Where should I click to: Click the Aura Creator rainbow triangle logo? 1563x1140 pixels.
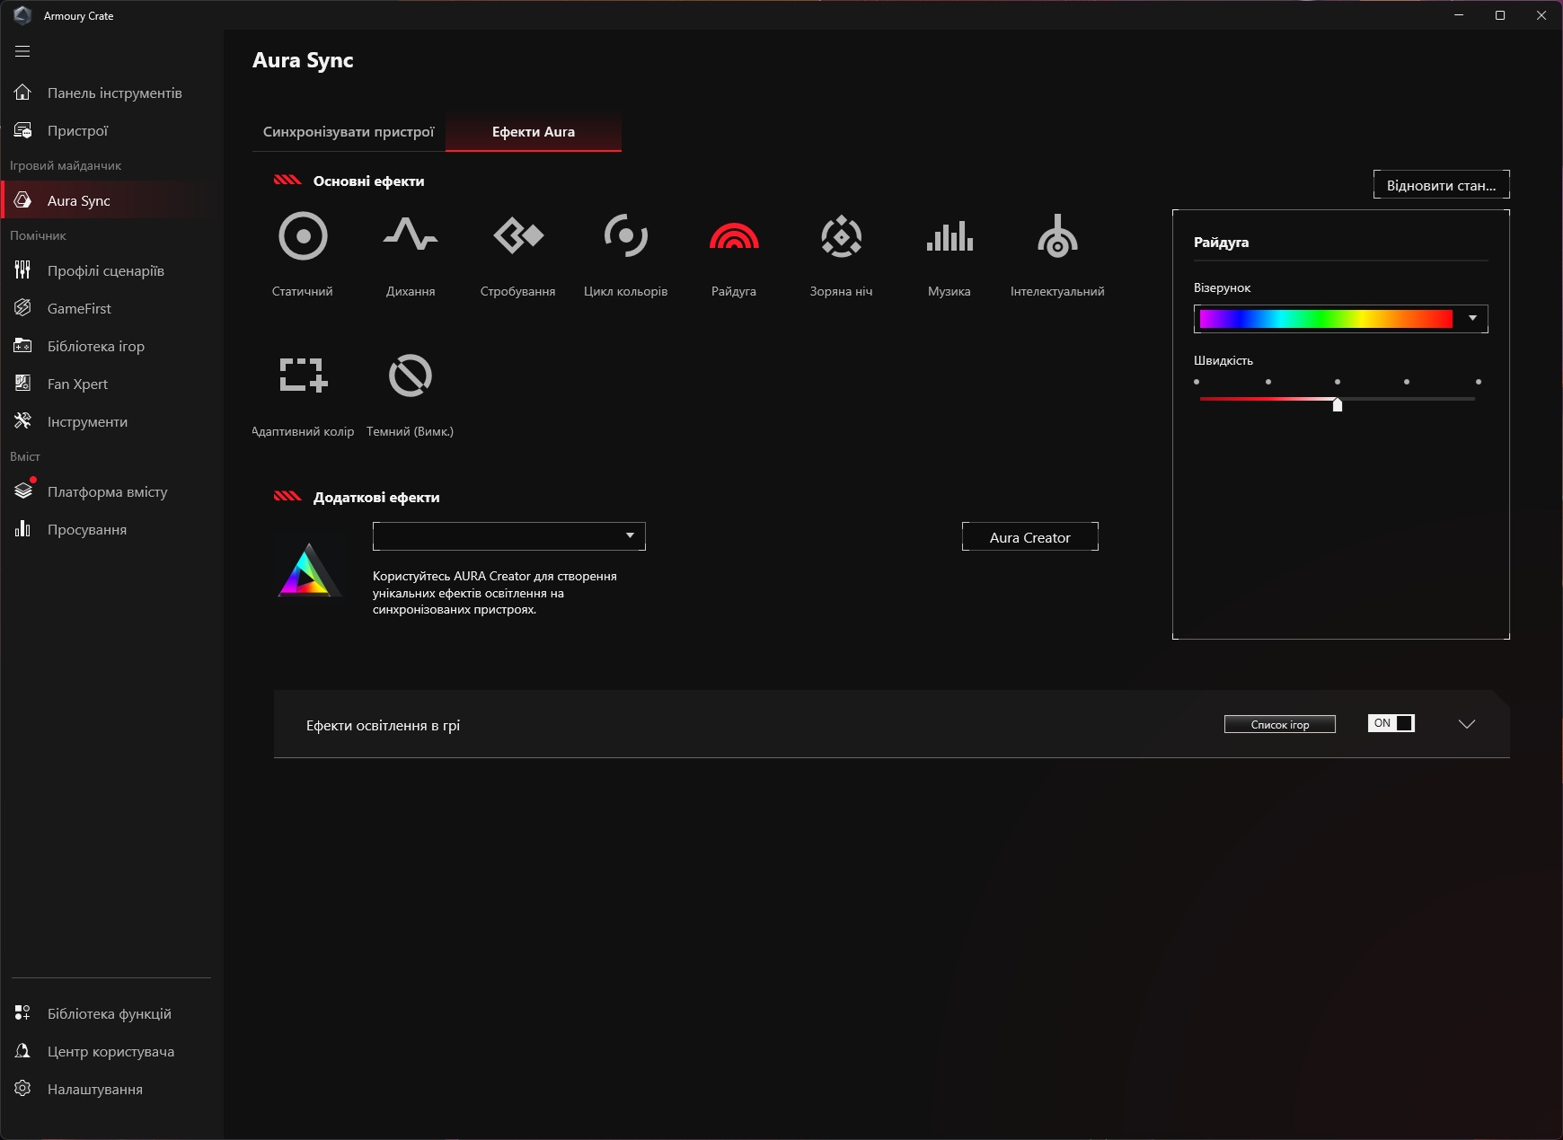pos(308,570)
